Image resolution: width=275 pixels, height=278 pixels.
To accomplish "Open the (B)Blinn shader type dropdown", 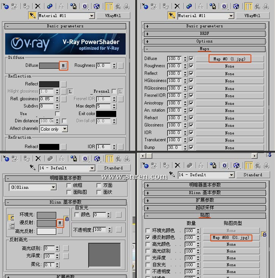I will 53,187.
